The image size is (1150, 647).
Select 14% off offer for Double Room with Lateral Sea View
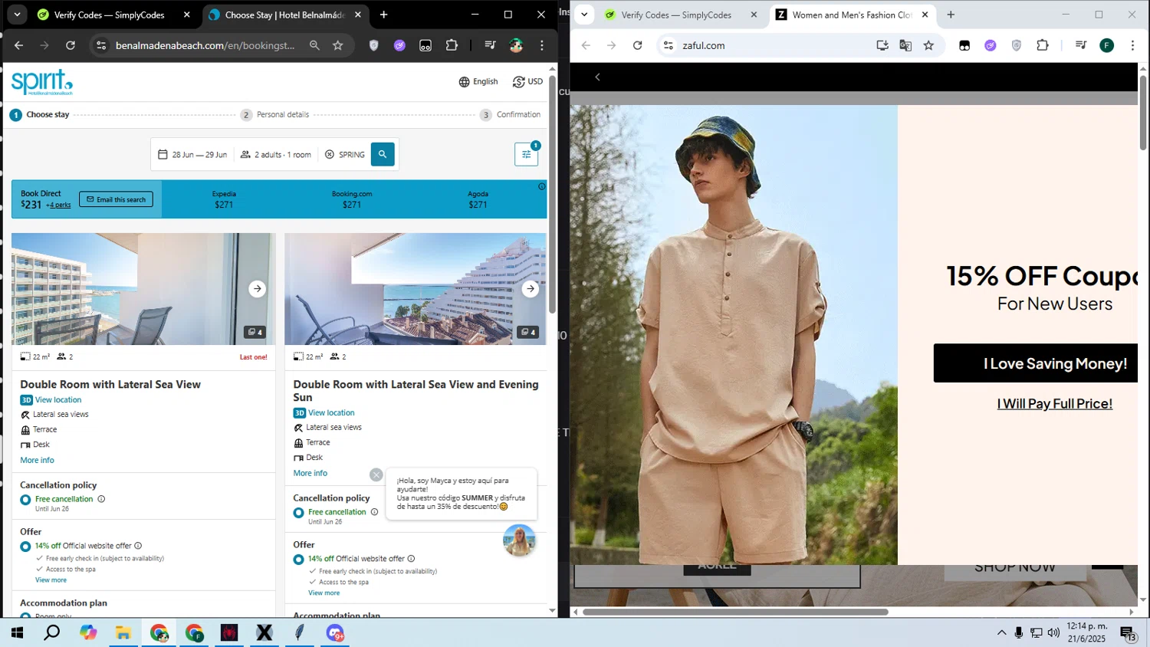coord(25,547)
